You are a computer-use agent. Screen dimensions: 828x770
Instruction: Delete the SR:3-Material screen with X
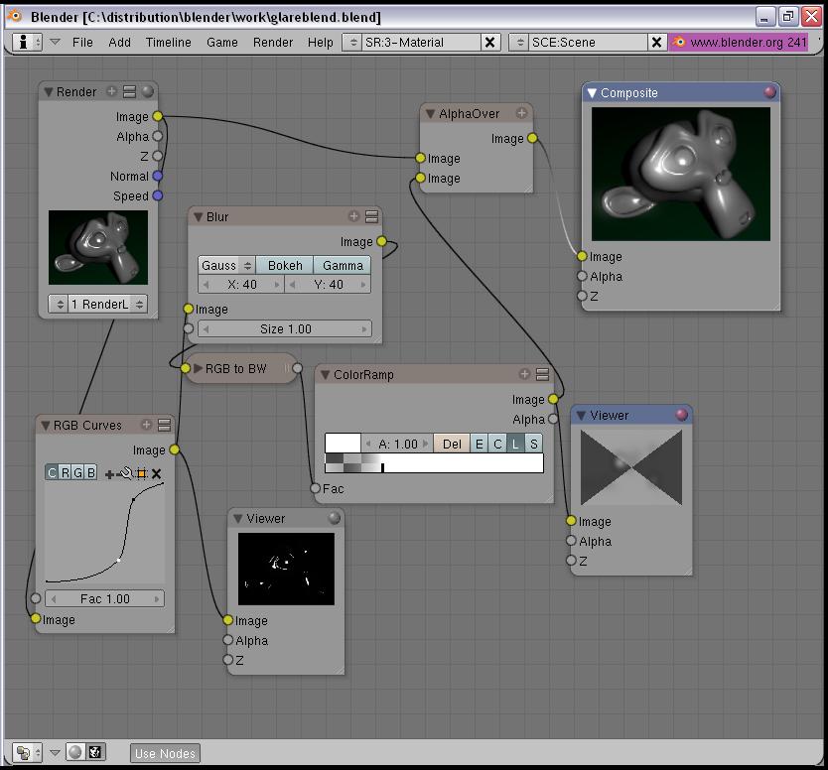(490, 43)
